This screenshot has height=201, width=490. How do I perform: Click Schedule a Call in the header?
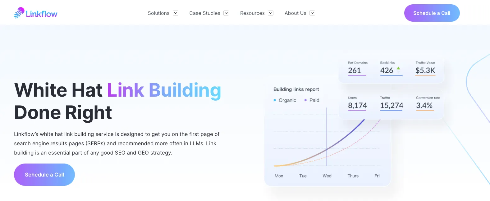[x=432, y=13]
